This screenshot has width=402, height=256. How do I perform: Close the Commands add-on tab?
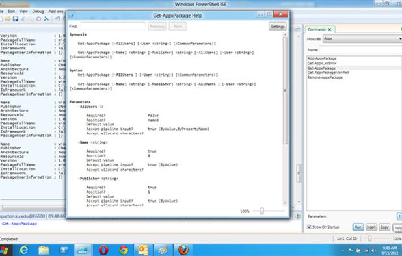tap(330, 29)
